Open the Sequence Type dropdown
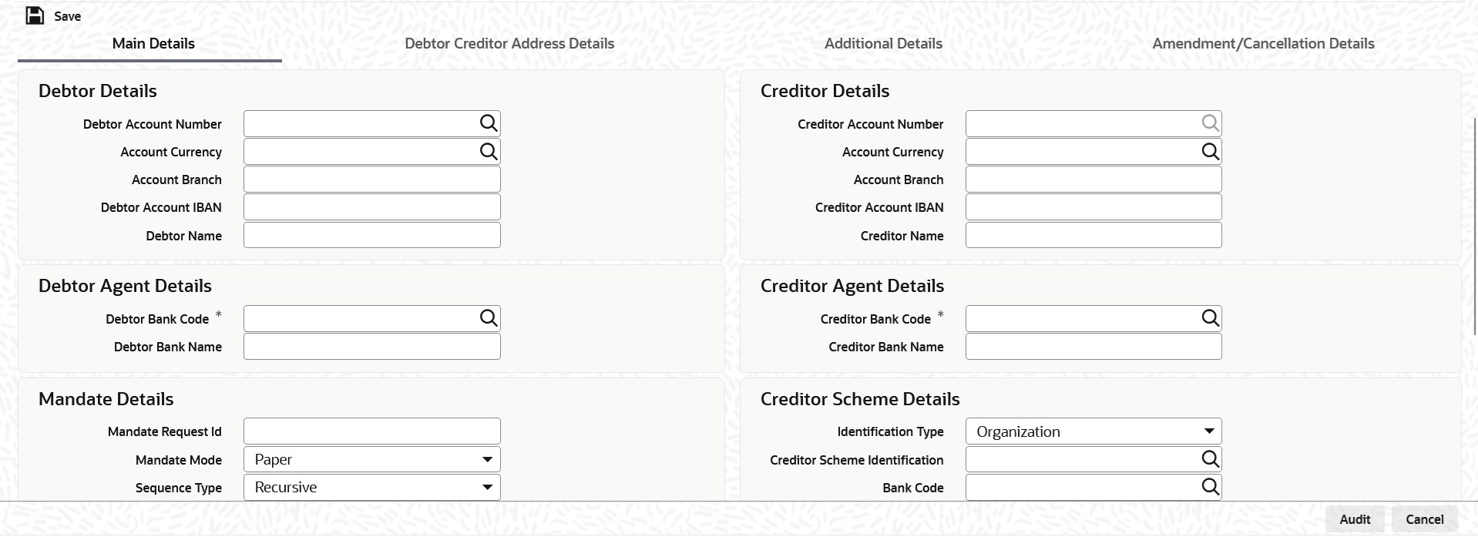Screen dimensions: 1478x537 [487, 488]
